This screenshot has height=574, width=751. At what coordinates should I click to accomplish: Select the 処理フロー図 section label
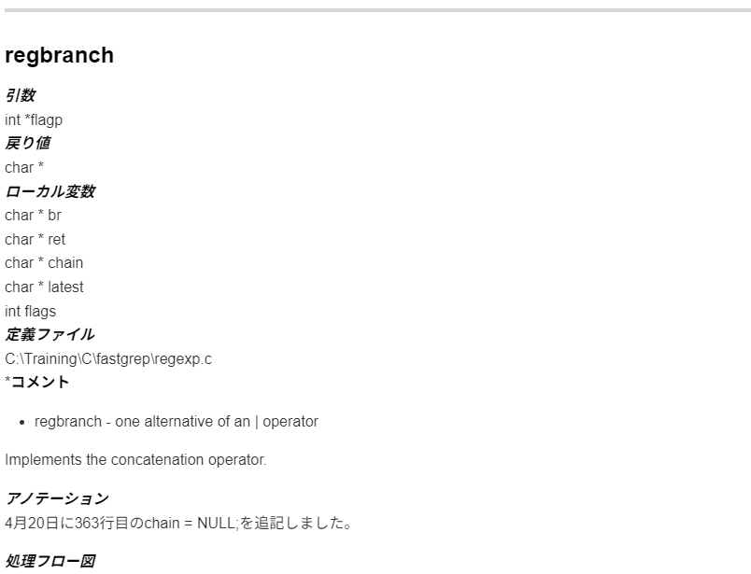click(x=50, y=561)
